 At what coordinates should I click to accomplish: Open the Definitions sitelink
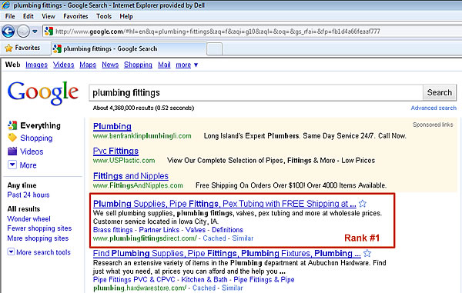[227, 230]
